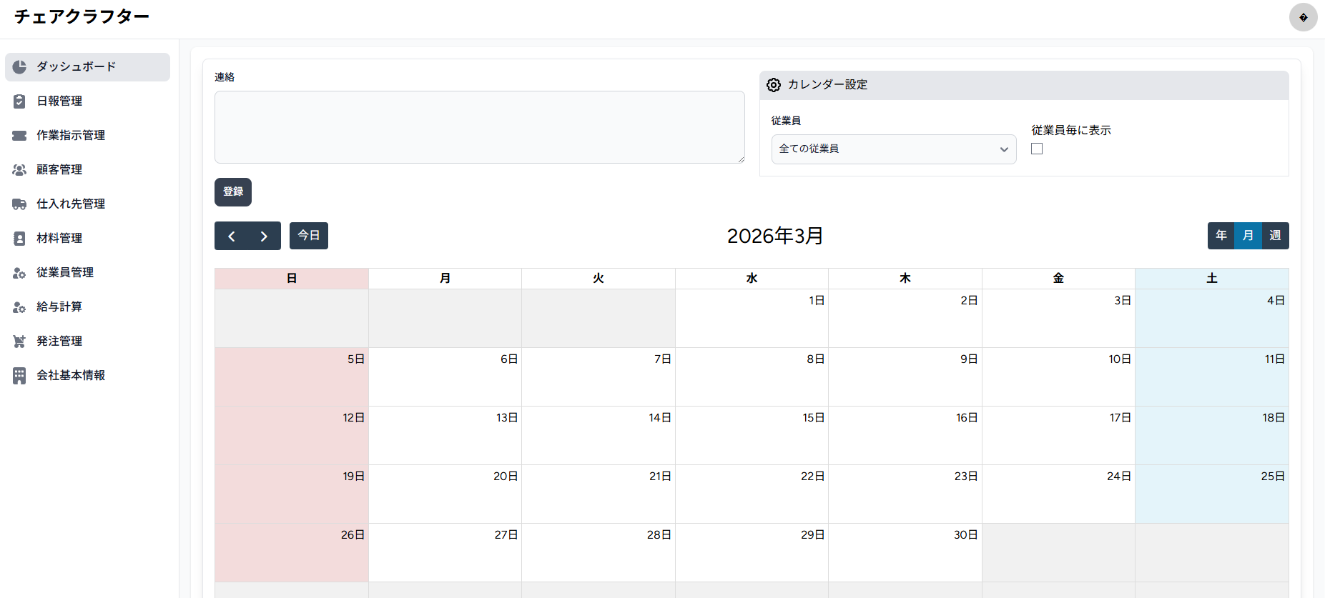Click the calendar settings gear icon
The width and height of the screenshot is (1325, 598).
point(774,85)
